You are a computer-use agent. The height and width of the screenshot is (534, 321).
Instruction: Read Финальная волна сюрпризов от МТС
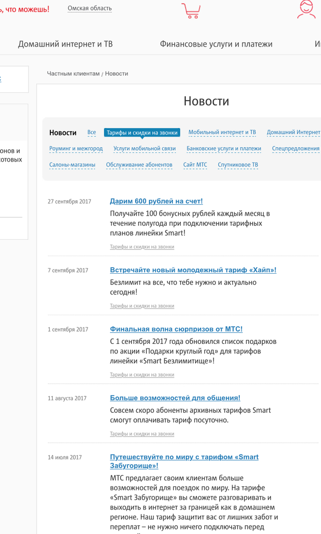pos(176,329)
